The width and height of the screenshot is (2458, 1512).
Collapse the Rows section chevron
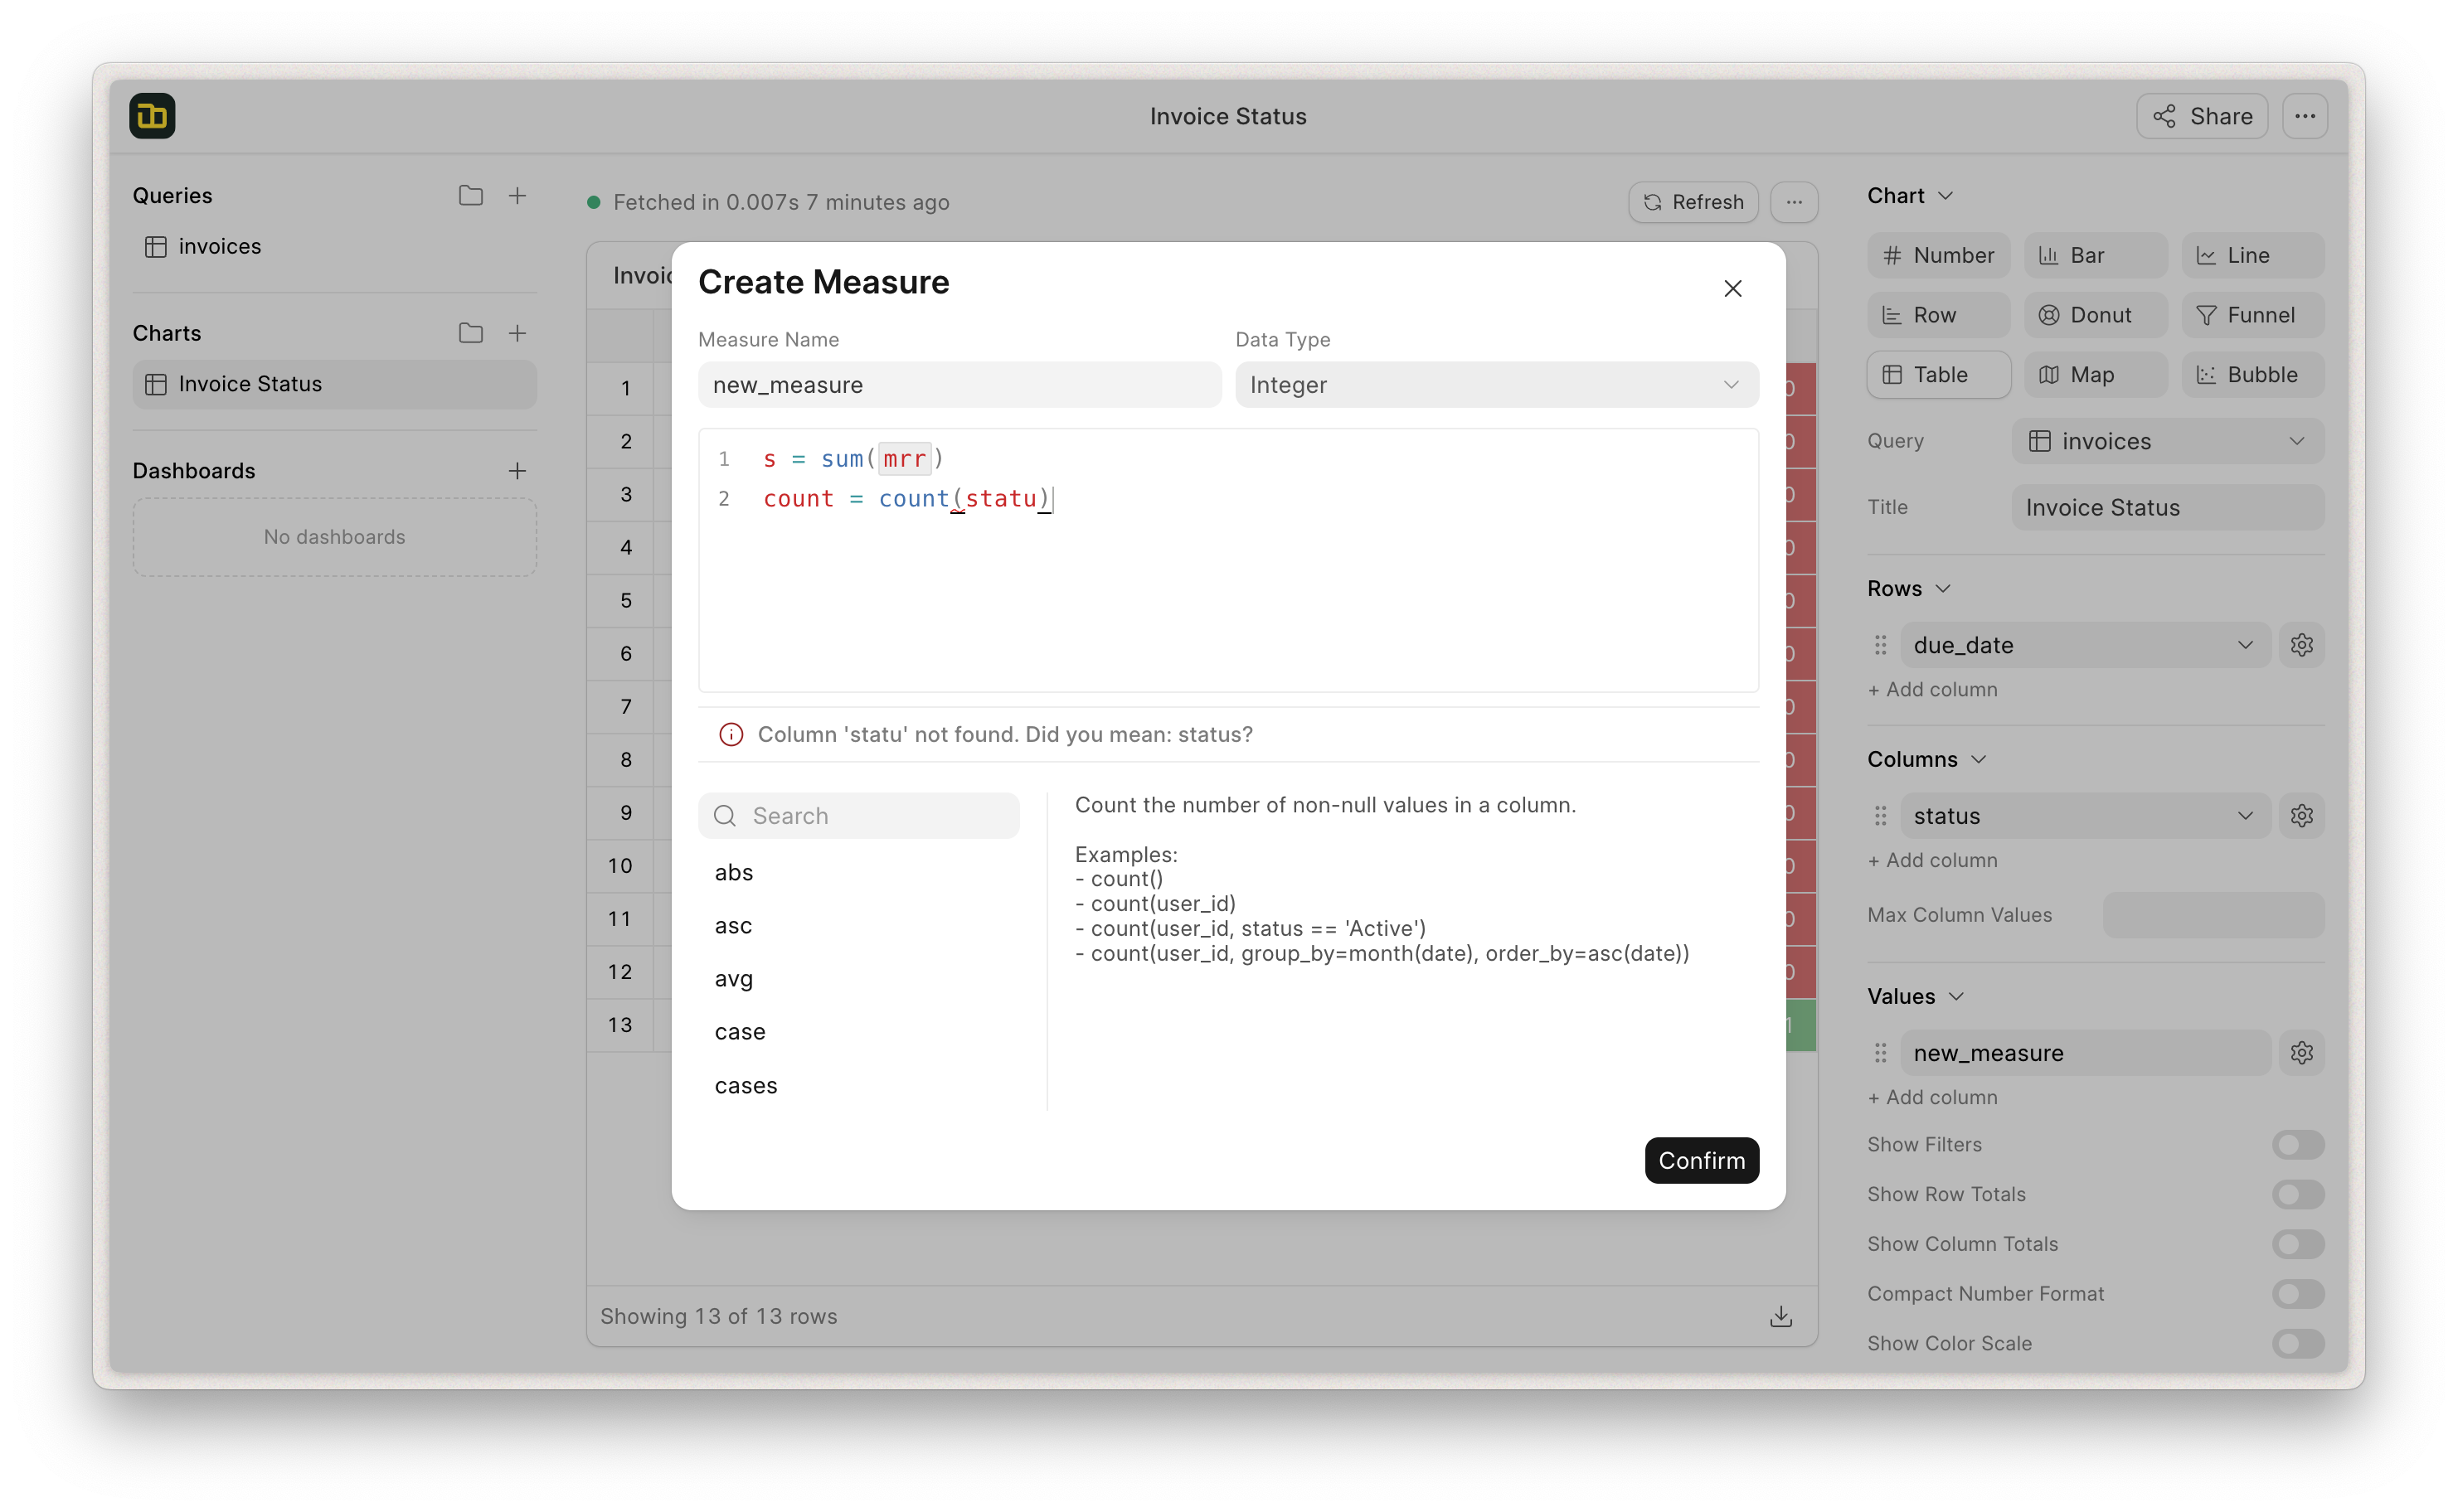(1943, 589)
